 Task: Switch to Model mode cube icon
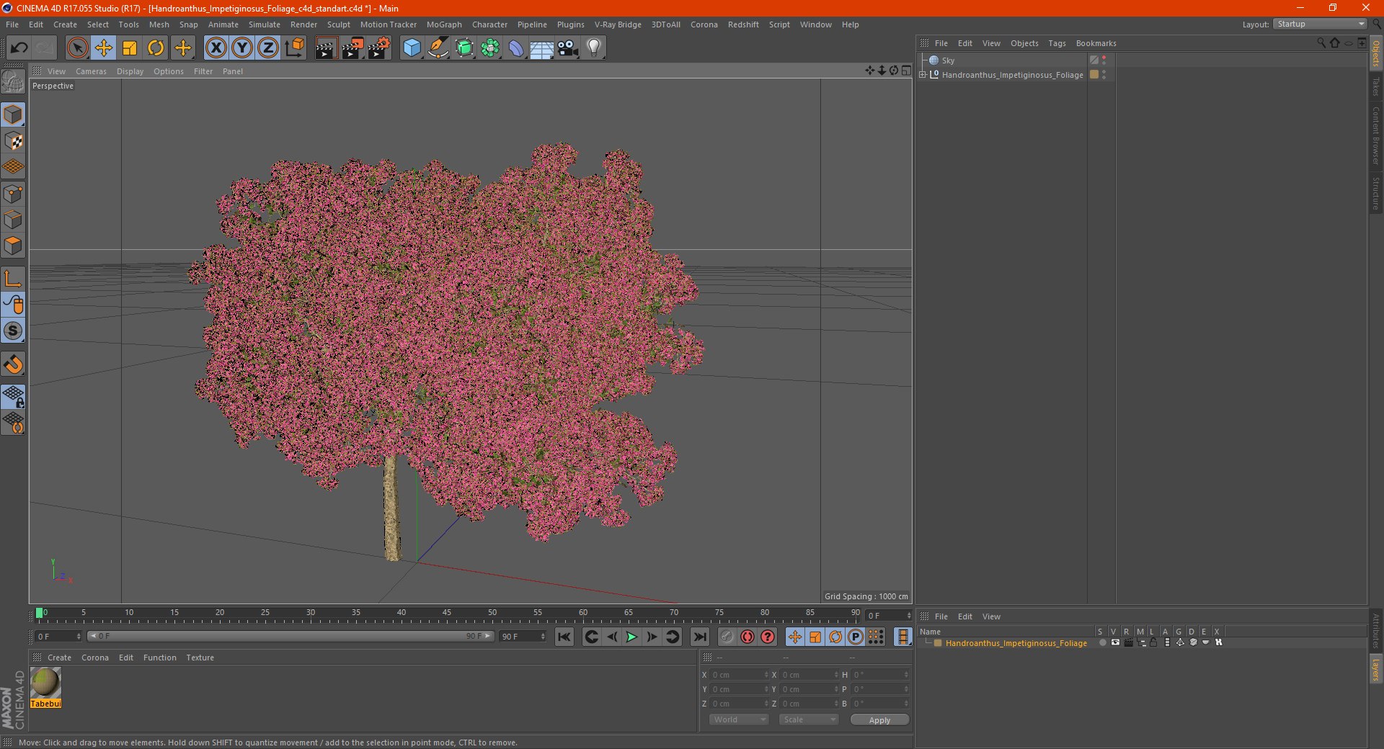(13, 115)
